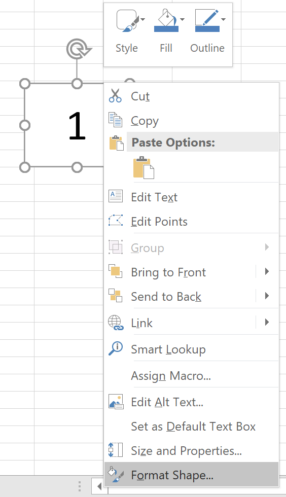Click the scissors Cut icon
Viewport: 286px width, 497px height.
[x=115, y=96]
